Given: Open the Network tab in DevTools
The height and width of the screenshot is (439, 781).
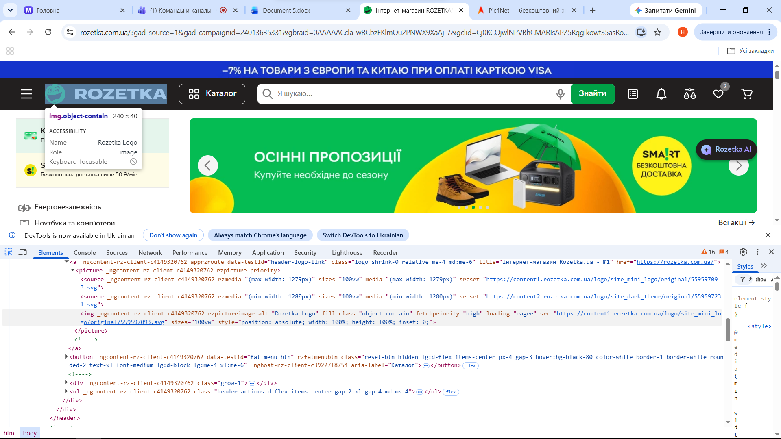Looking at the screenshot, I should click(x=150, y=252).
